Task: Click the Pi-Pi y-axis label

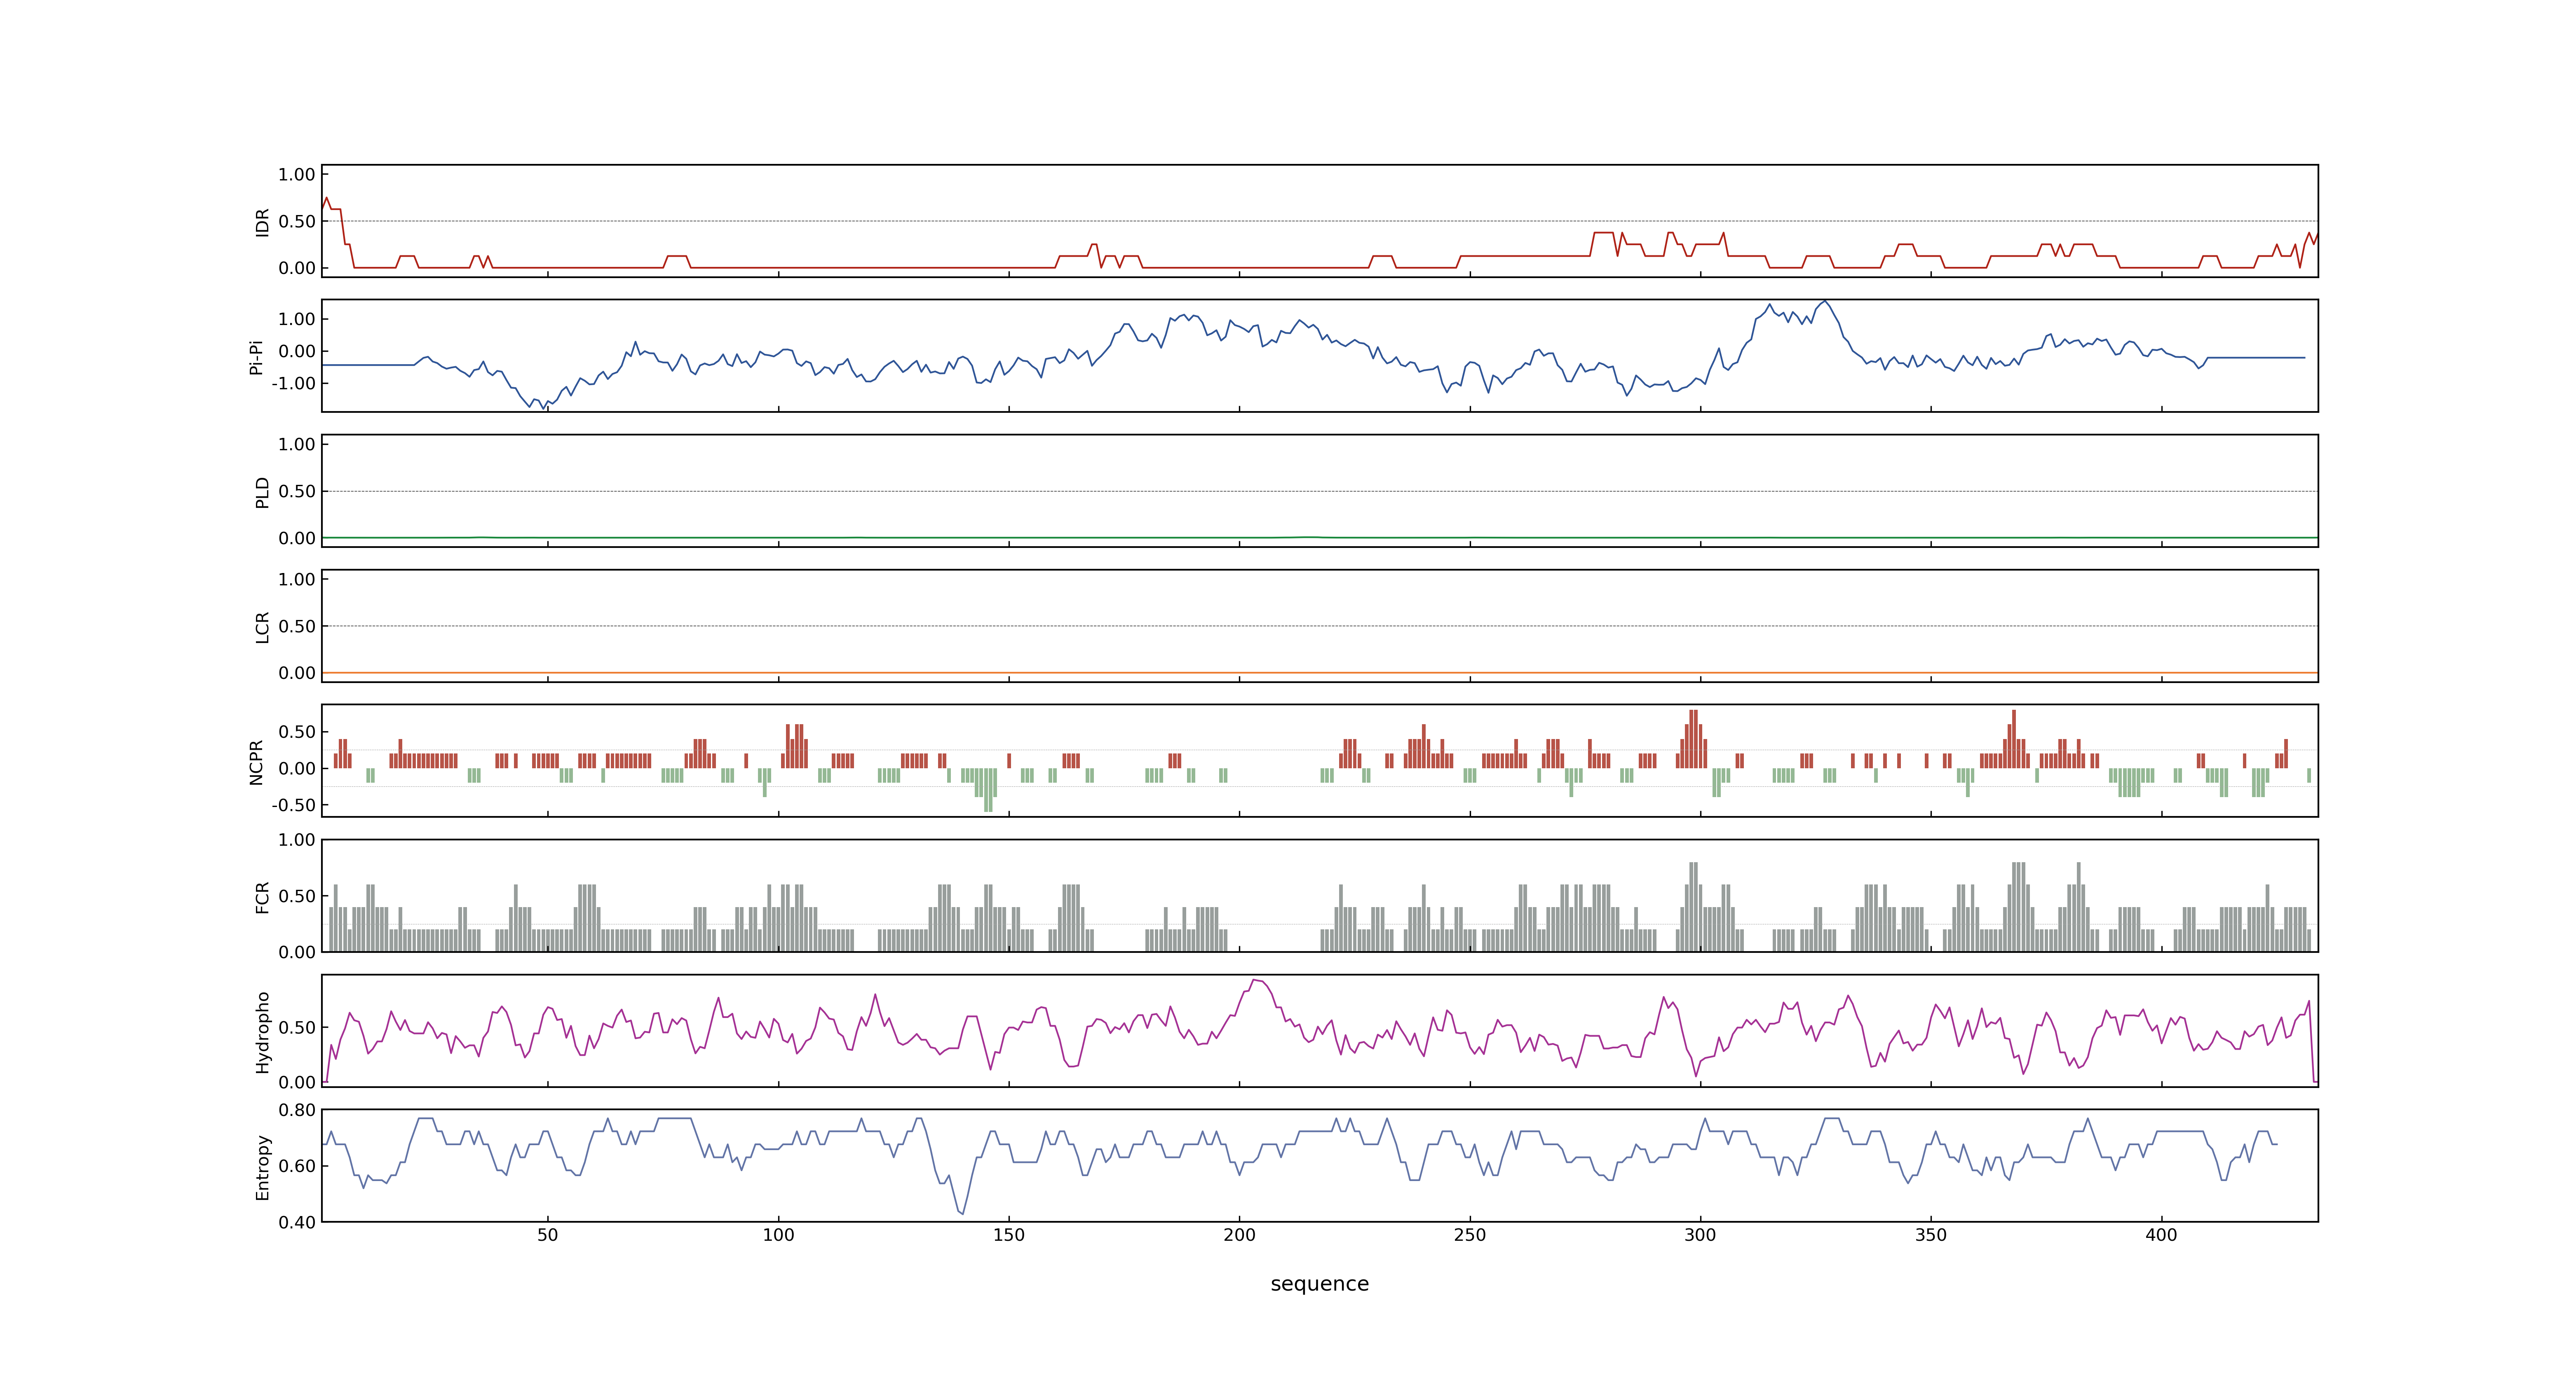Action: (x=256, y=357)
